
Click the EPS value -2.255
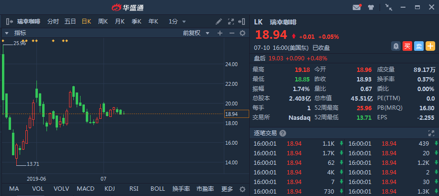[426, 117]
